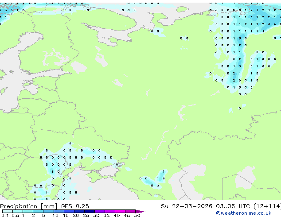Click the Precipitation [mm] title label
Image resolution: width=281 pixels, height=217 pixels.
click(x=29, y=206)
